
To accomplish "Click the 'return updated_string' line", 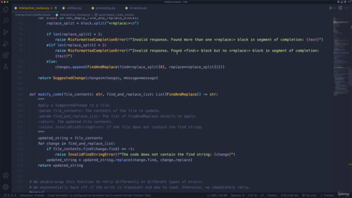I will click(x=61, y=166).
